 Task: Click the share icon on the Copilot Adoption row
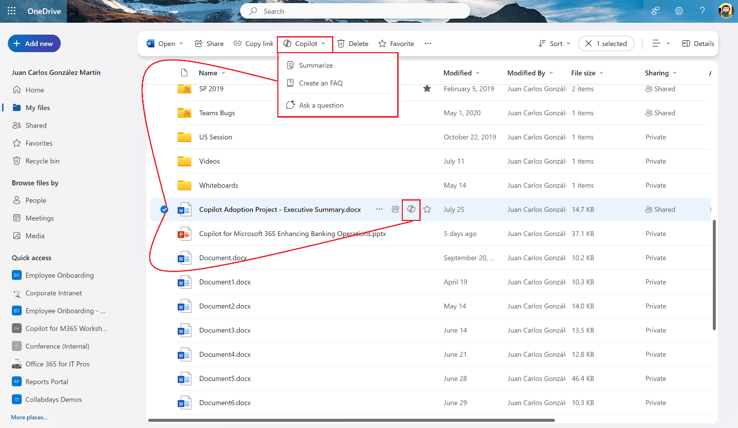pyautogui.click(x=395, y=209)
